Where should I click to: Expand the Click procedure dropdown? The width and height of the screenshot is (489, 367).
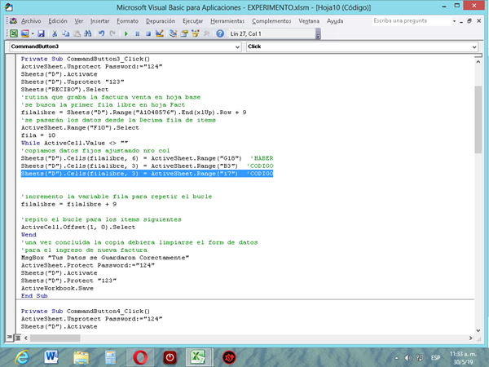click(x=474, y=47)
